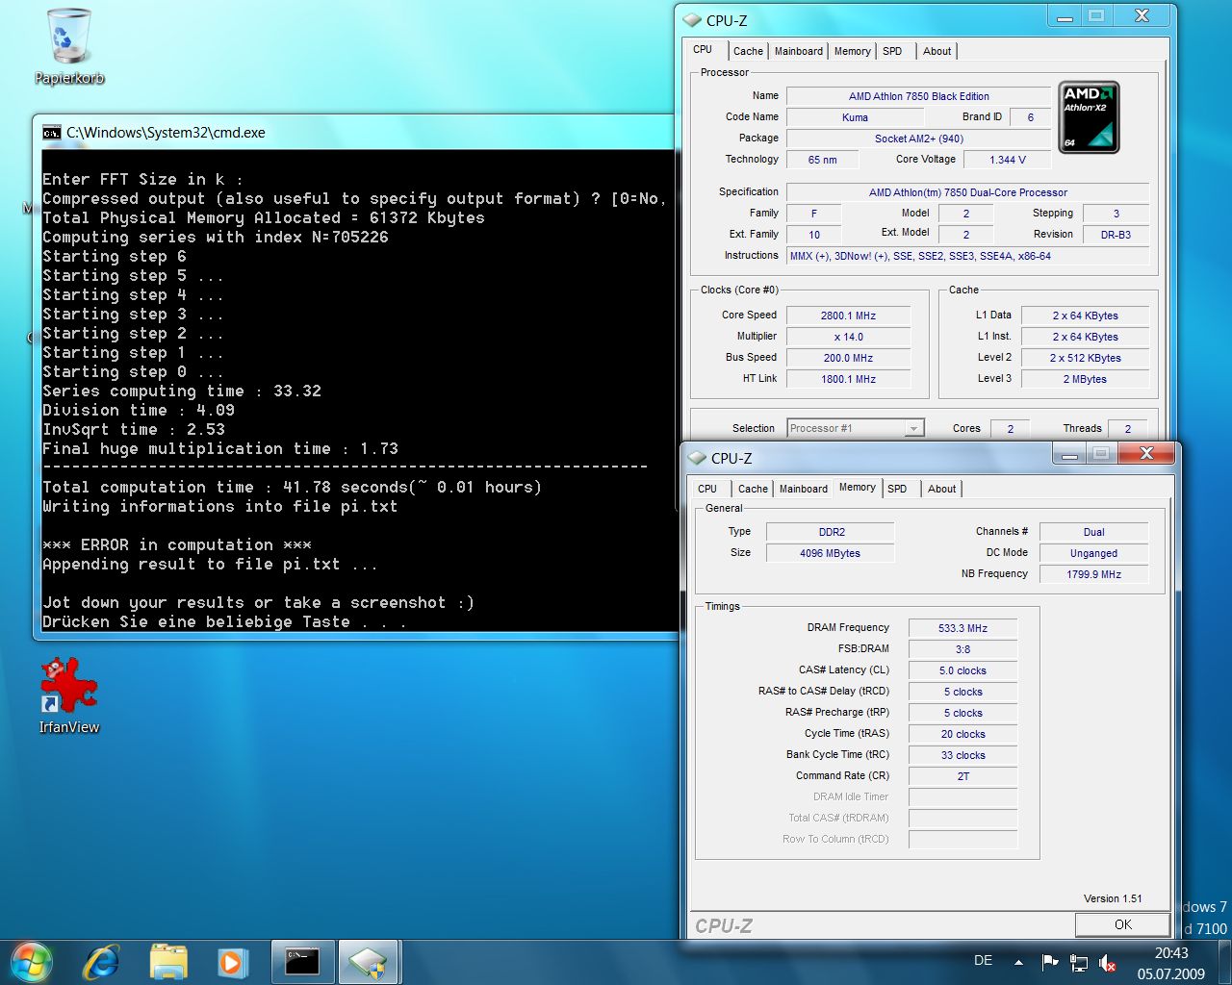Open About tab in upper CPU-Z window
The height and width of the screenshot is (985, 1232).
coord(937,52)
